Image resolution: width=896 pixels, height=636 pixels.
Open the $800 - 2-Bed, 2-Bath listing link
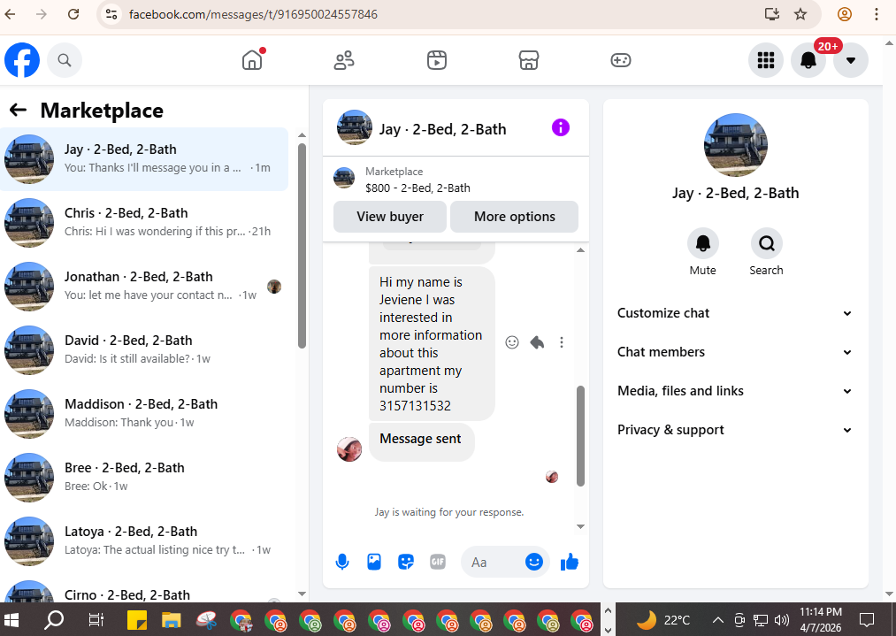(x=417, y=188)
